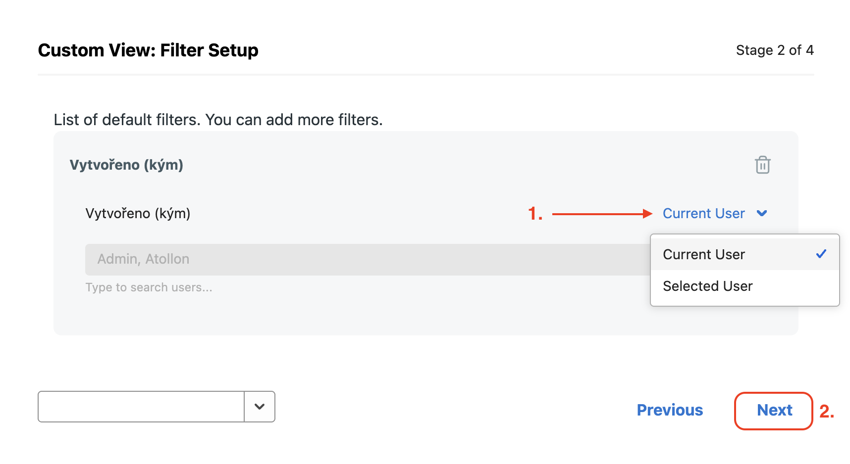Click the Stage 2 of 4 indicator
This screenshot has width=850, height=464.
(774, 50)
